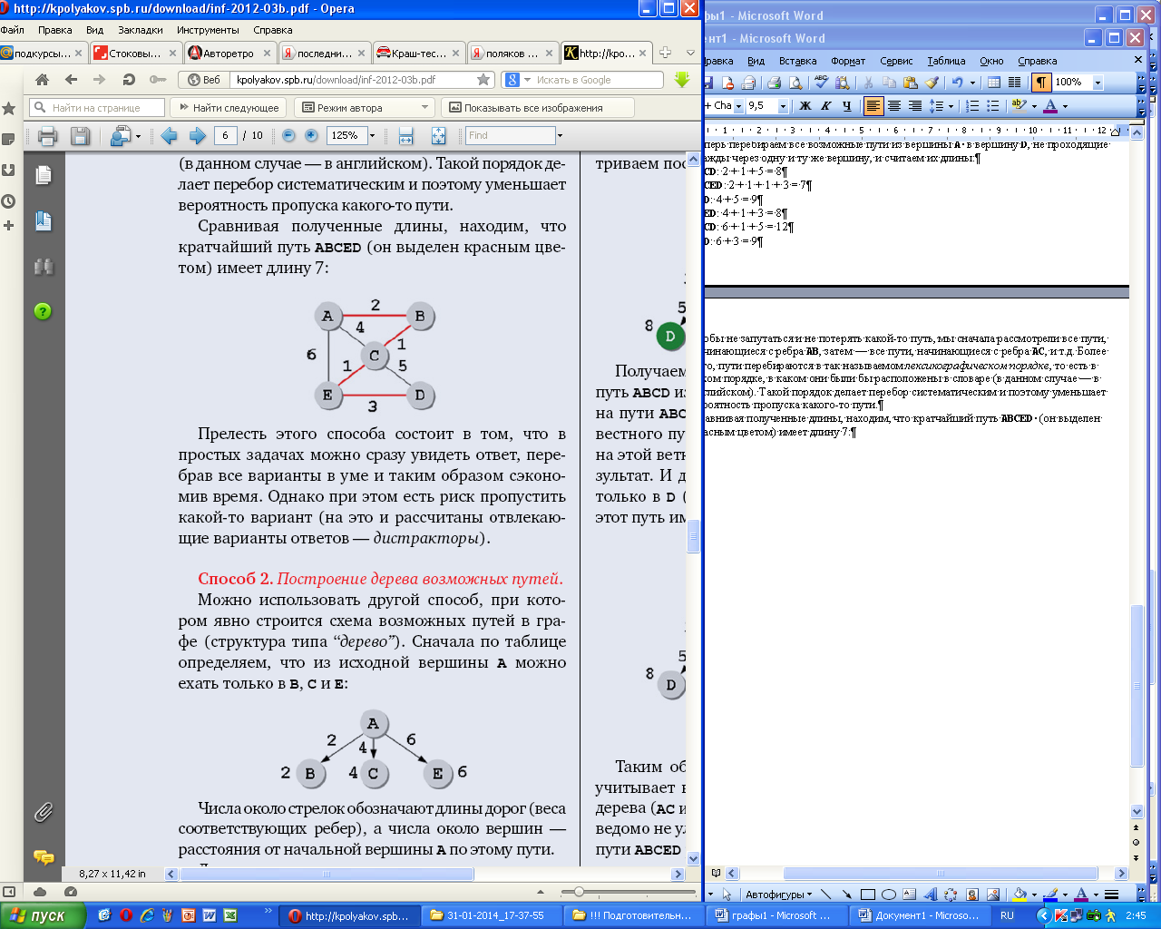Click Word Format Painter brush icon
The image size is (1161, 929).
click(x=932, y=83)
